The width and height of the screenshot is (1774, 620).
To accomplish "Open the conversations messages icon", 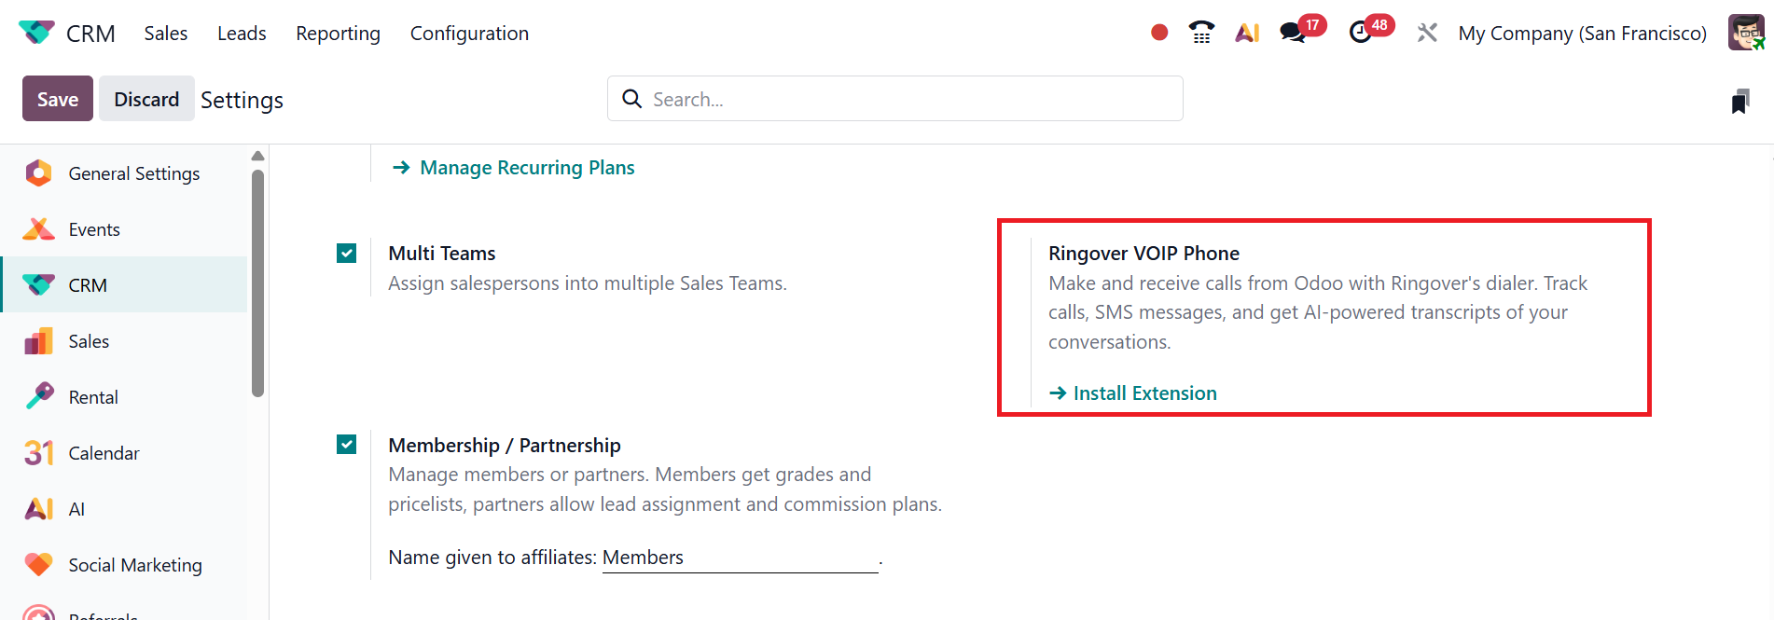I will point(1293,33).
